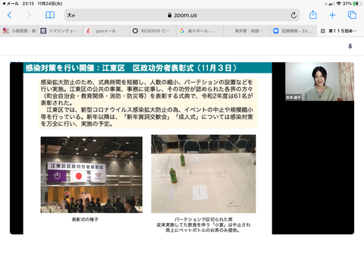Click the ceremony hall photo
Image resolution: width=364 pixels, height=273 pixels.
[x=92, y=174]
